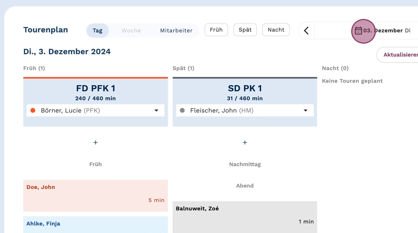This screenshot has width=418, height=233.
Task: Click gray status dot beside Fleischer, John
Action: click(182, 111)
